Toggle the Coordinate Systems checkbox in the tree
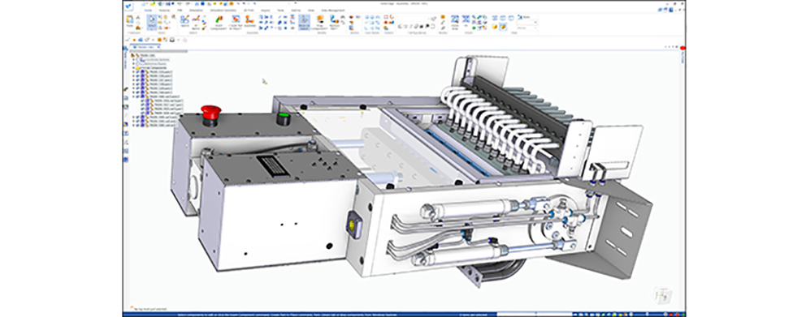This screenshot has width=806, height=317. [137, 59]
